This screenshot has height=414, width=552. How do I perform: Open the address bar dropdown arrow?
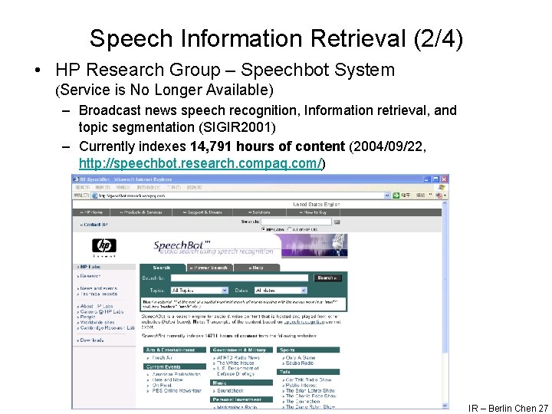[x=387, y=195]
